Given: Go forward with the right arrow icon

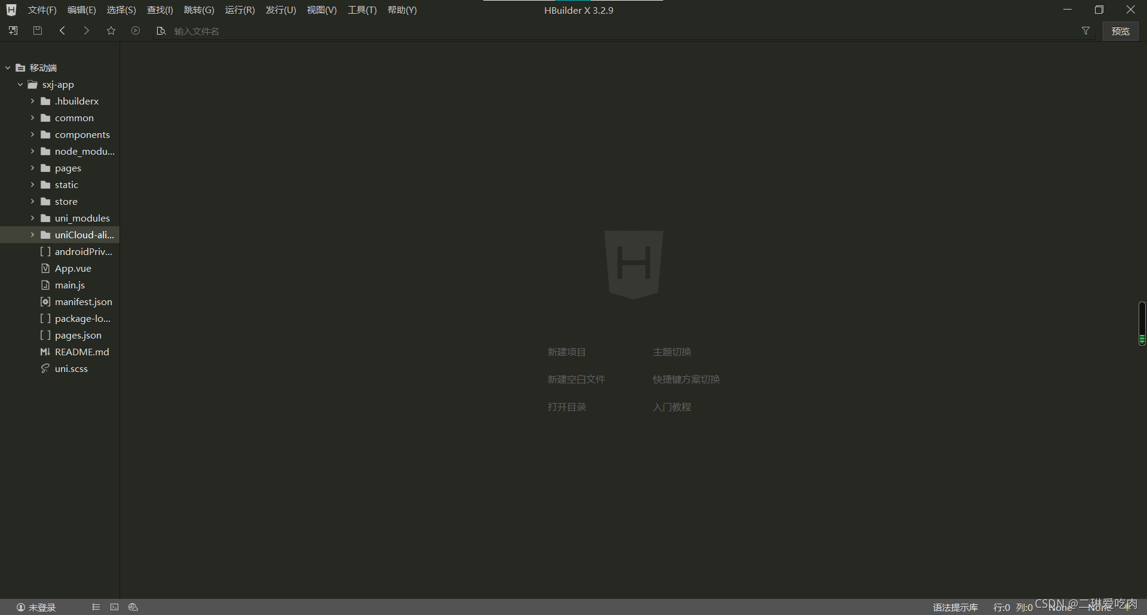Looking at the screenshot, I should (87, 30).
